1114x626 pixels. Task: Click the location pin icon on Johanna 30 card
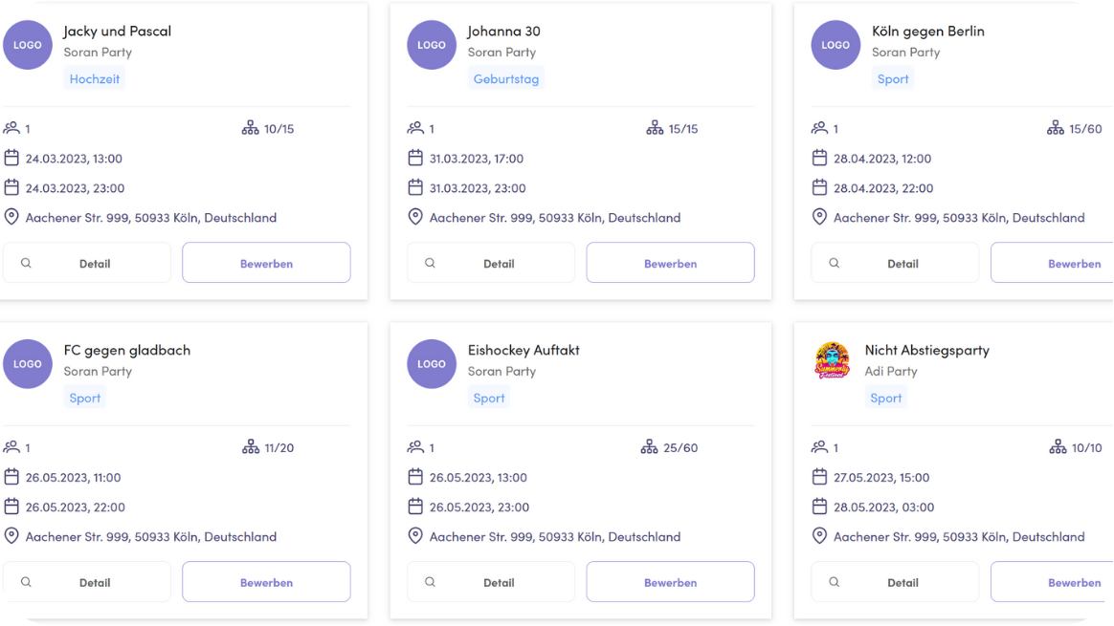tap(415, 218)
